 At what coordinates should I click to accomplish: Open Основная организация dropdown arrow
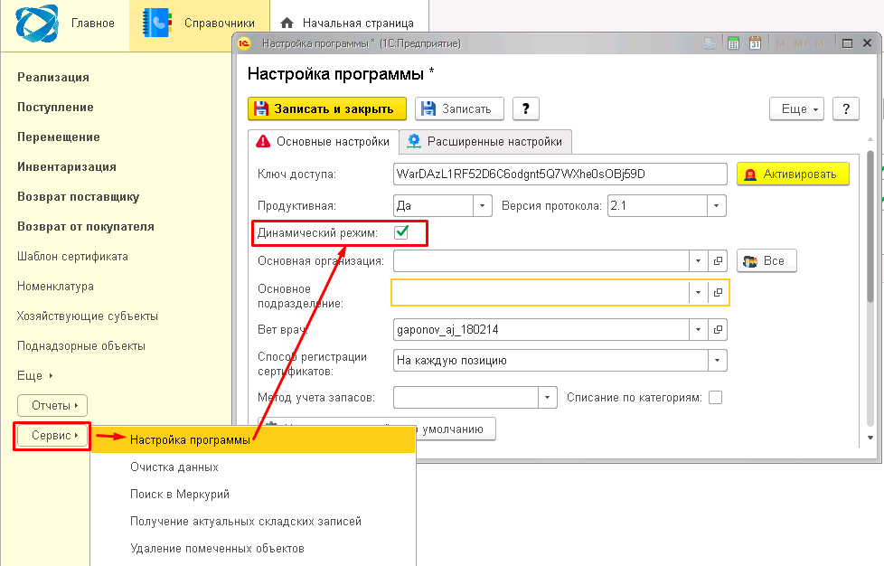coord(698,261)
